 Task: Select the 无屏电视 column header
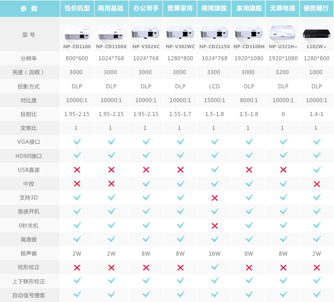[283, 8]
